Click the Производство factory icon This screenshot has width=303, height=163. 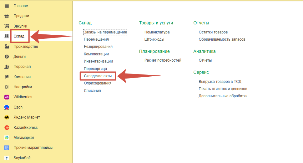coord(7,47)
